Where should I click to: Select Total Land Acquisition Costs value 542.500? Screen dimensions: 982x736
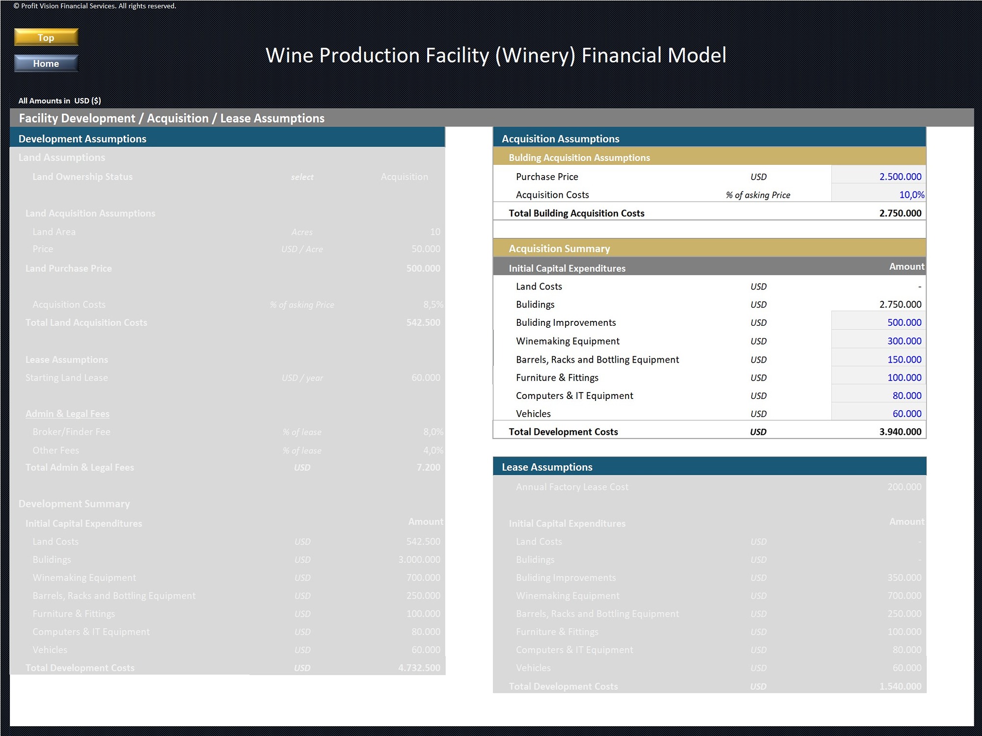click(x=423, y=323)
